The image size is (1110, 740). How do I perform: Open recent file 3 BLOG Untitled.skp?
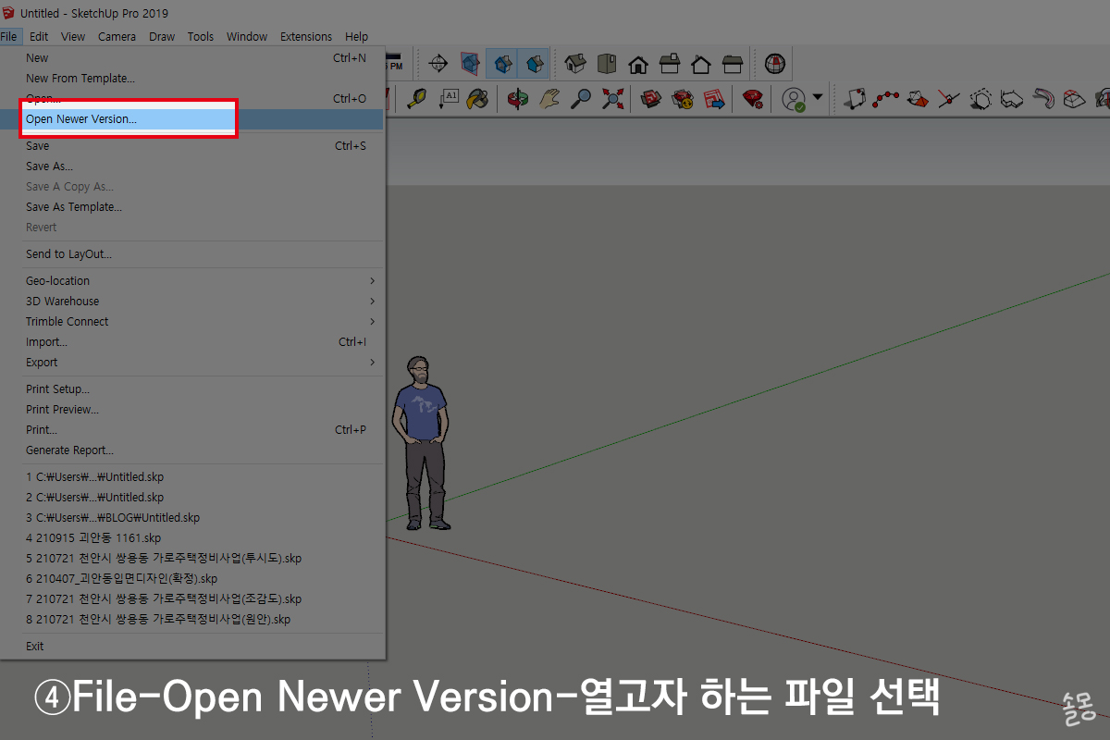coord(192,517)
